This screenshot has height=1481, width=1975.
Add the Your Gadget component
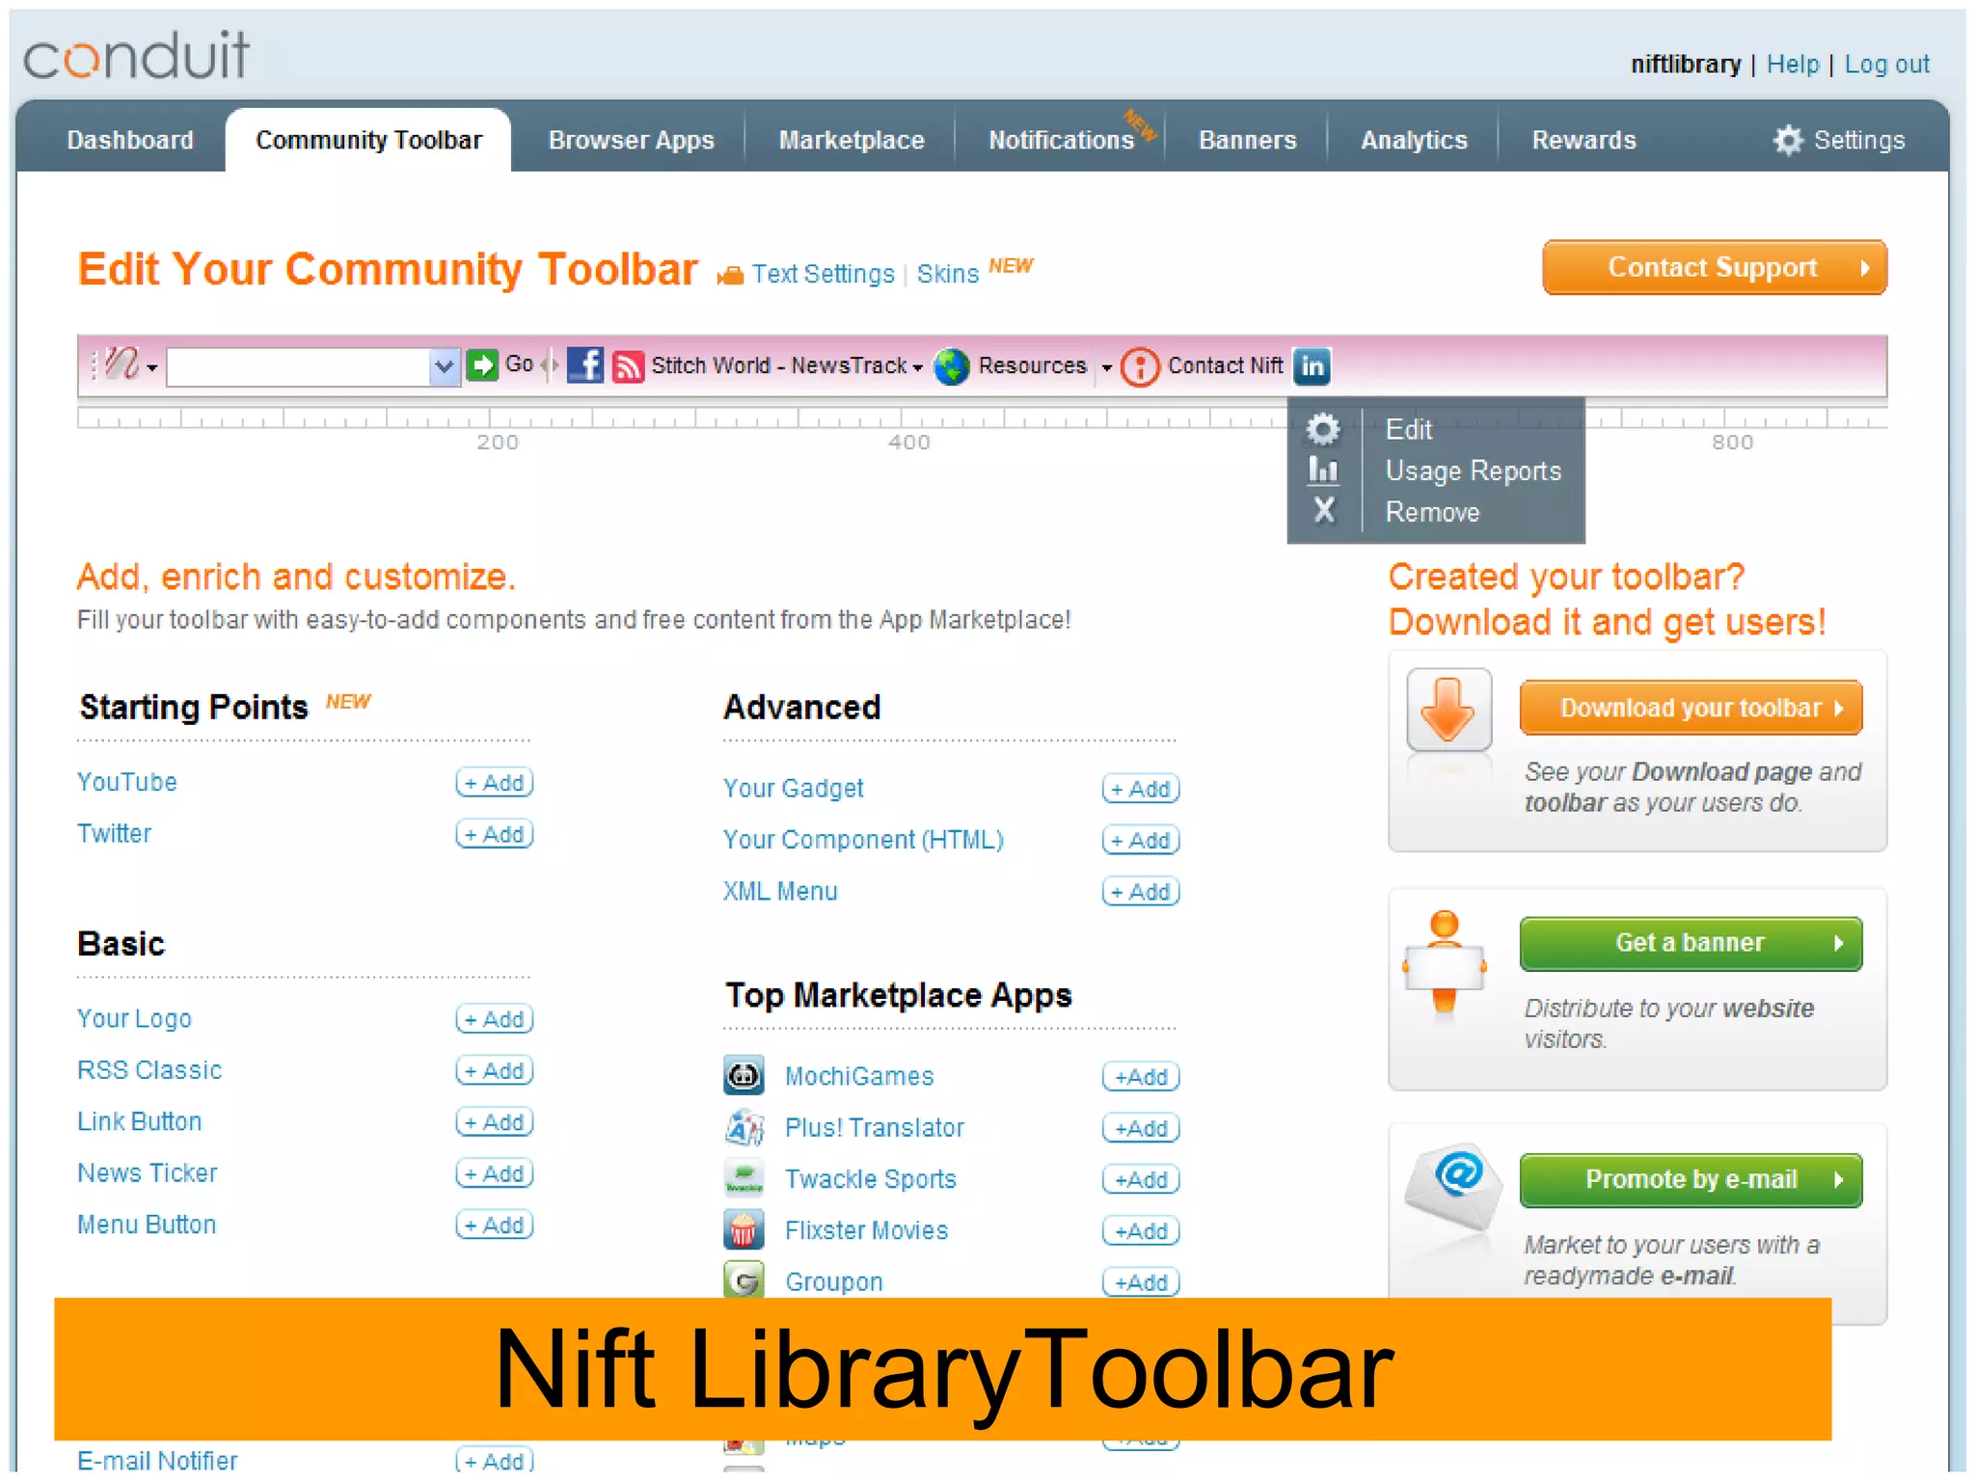point(1141,789)
